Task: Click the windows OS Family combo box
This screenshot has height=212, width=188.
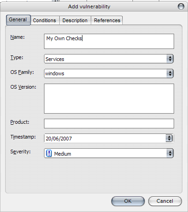Action: coord(109,73)
